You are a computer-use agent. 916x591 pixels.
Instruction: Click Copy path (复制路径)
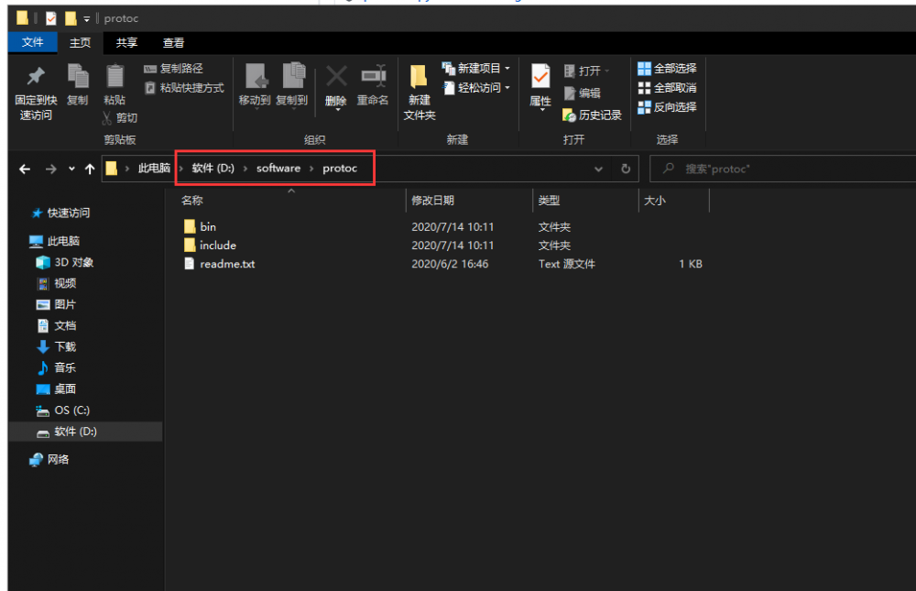click(173, 69)
